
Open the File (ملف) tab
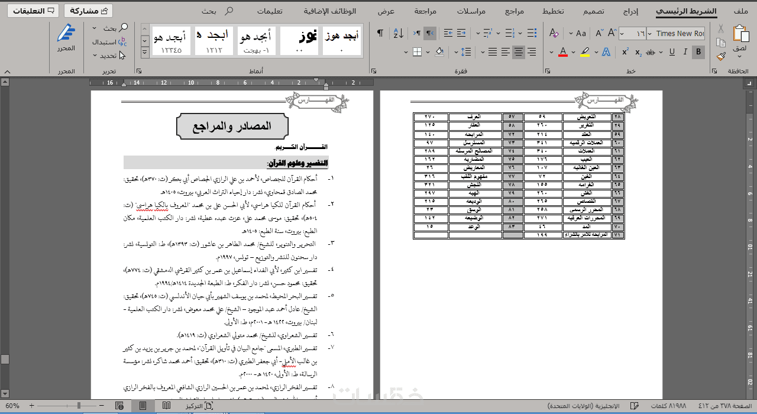pyautogui.click(x=740, y=11)
